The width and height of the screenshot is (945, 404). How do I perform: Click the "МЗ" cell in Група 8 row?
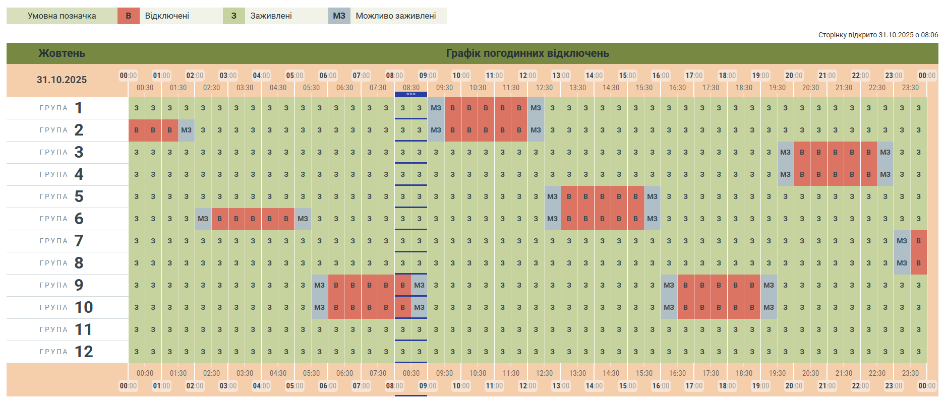(x=902, y=263)
